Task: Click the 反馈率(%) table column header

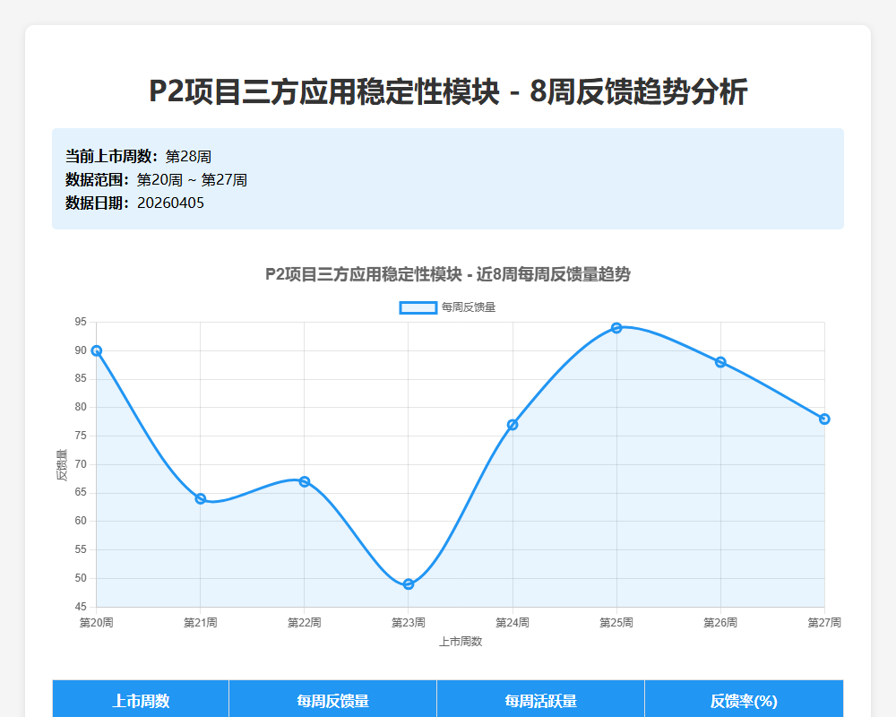Action: [744, 700]
